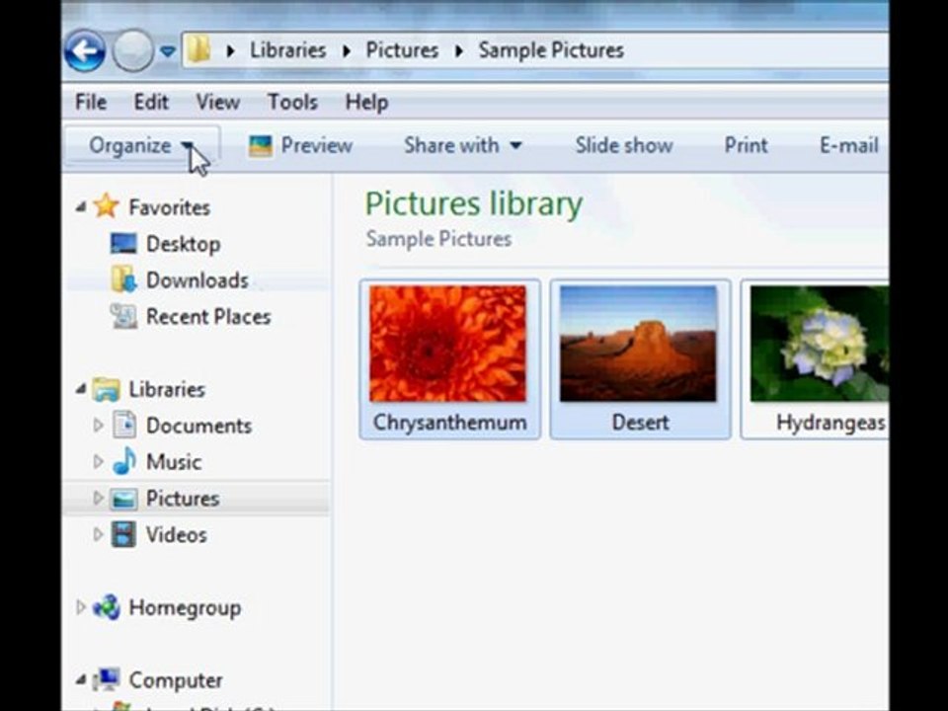948x711 pixels.
Task: Click the Sample Pictures subtitle under Pictures library
Action: pyautogui.click(x=438, y=239)
